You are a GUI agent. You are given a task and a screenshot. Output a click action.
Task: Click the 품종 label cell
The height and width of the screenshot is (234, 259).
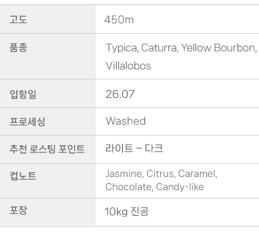[48, 56]
